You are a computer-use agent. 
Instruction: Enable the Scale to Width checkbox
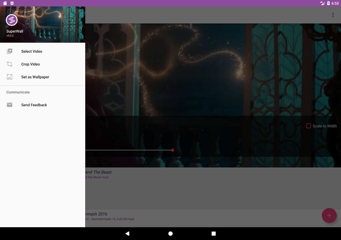(308, 126)
